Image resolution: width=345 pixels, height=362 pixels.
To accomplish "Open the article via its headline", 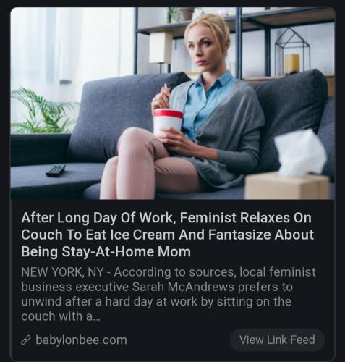I will 168,235.
